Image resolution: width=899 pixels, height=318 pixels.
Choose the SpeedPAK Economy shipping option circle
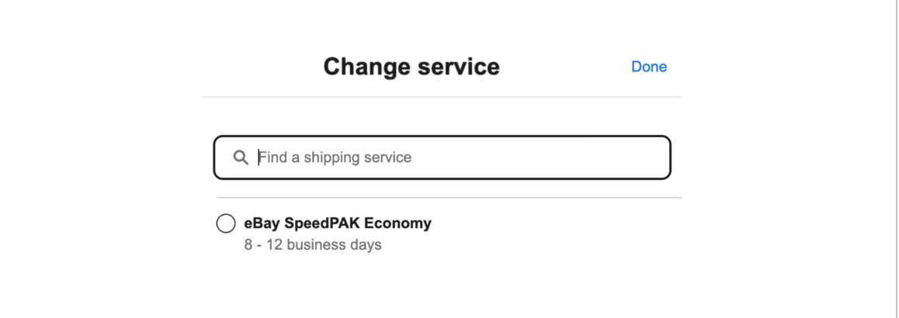pyautogui.click(x=226, y=223)
